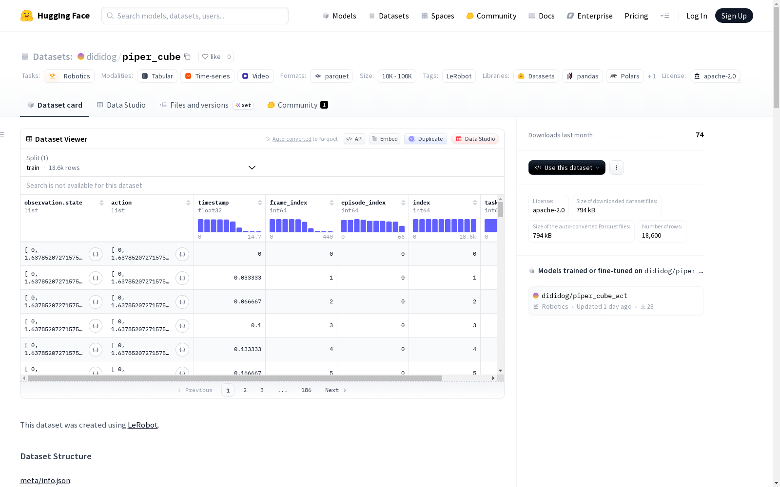
Task: Select the parquet format tag
Action: coord(331,76)
